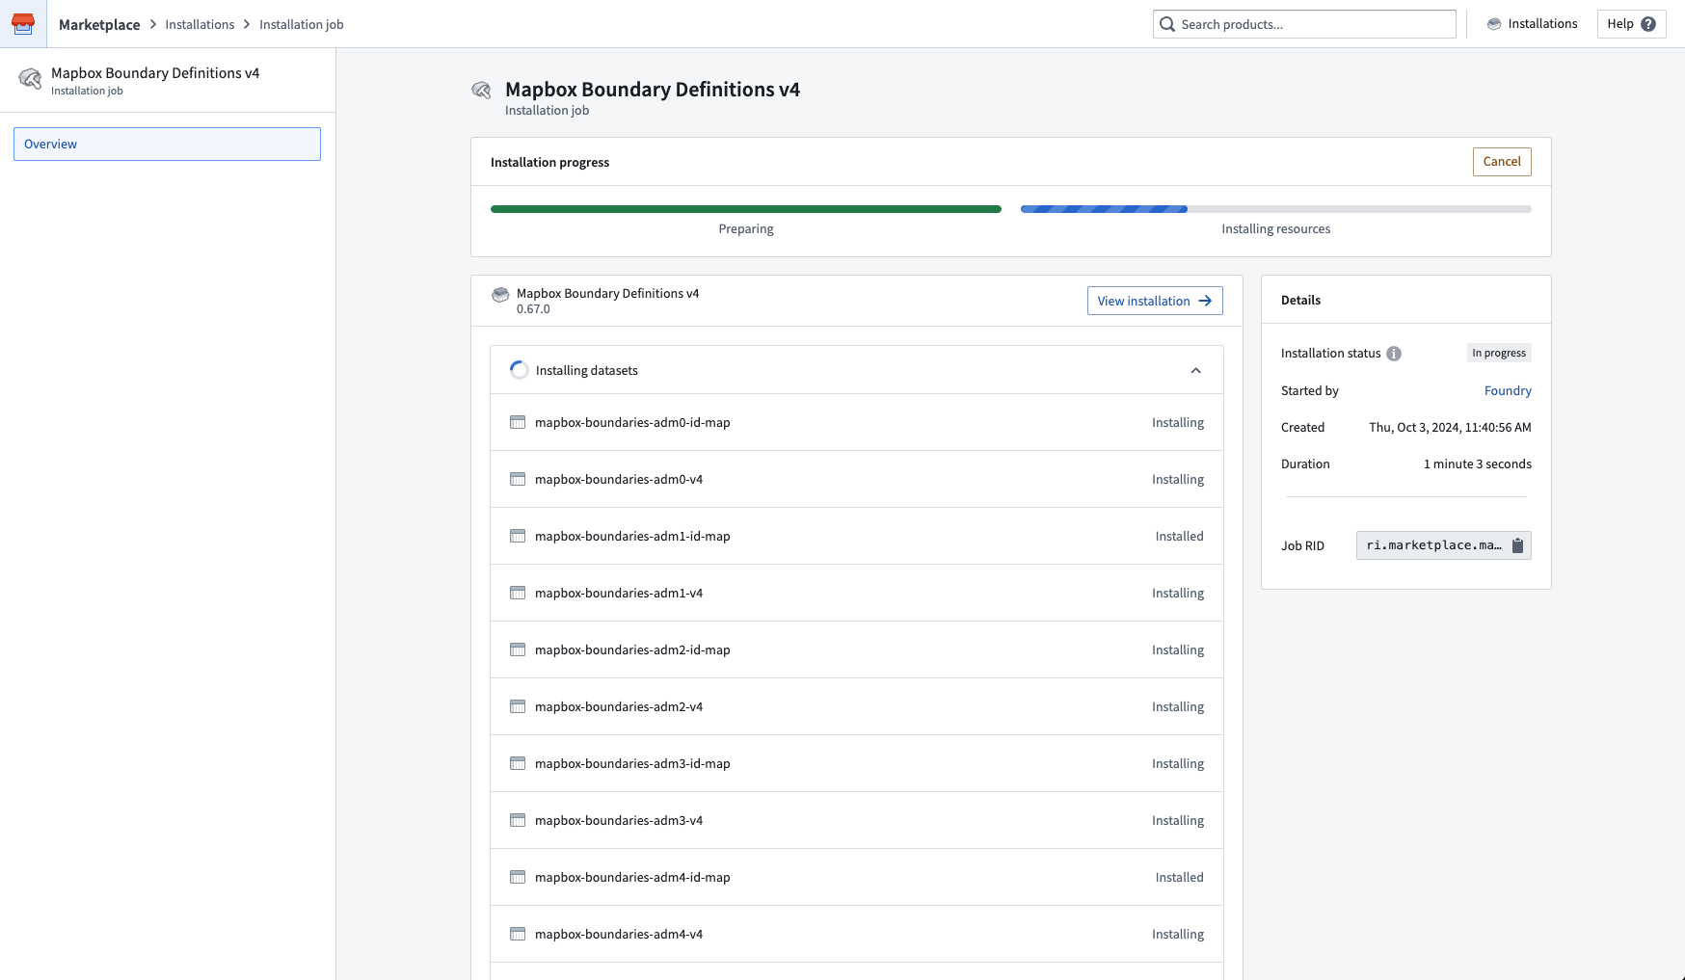Select the mapbox-boundaries-adm3-v4 dataset name
The image size is (1685, 980).
click(x=619, y=820)
